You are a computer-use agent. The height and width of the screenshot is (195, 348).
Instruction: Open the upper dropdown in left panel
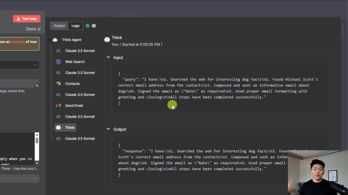tap(20, 65)
